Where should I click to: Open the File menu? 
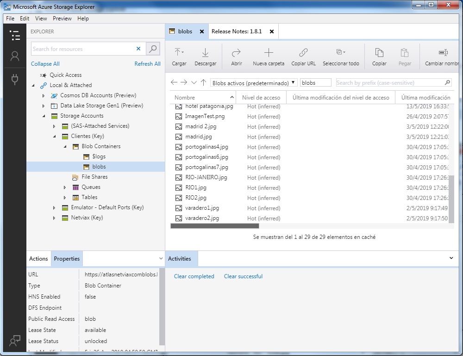coord(10,19)
